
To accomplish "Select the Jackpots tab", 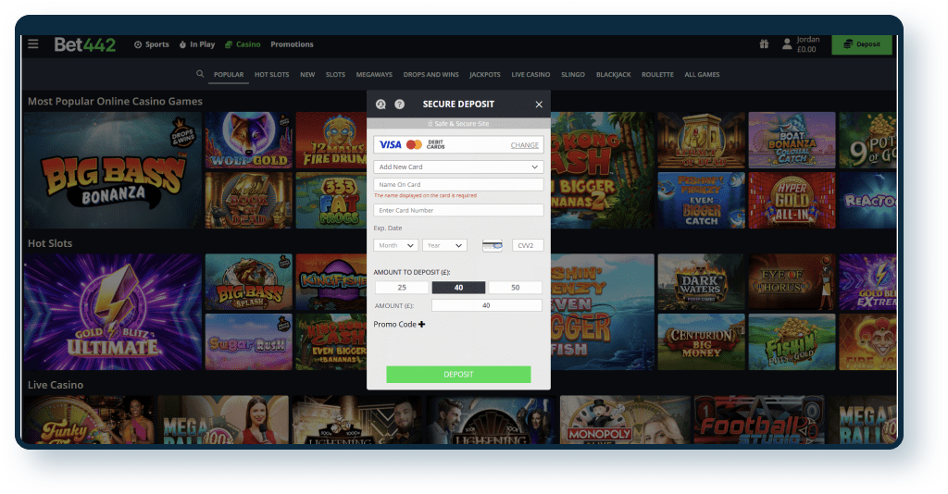I will tap(485, 74).
